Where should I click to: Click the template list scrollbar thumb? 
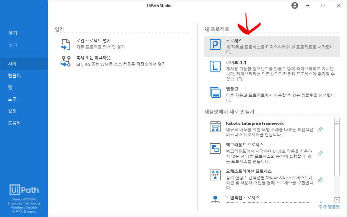[x=337, y=150]
